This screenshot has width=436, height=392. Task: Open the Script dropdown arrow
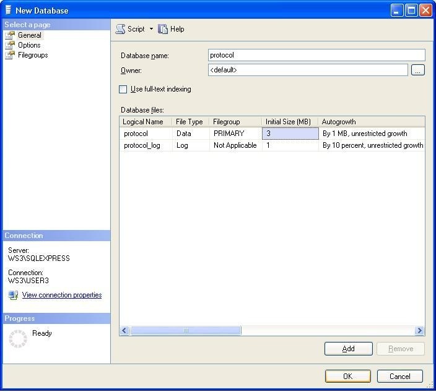coord(151,28)
